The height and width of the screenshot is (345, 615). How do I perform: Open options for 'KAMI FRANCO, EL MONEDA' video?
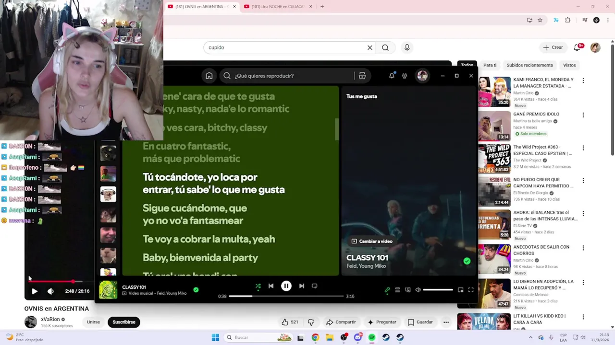coord(583,80)
